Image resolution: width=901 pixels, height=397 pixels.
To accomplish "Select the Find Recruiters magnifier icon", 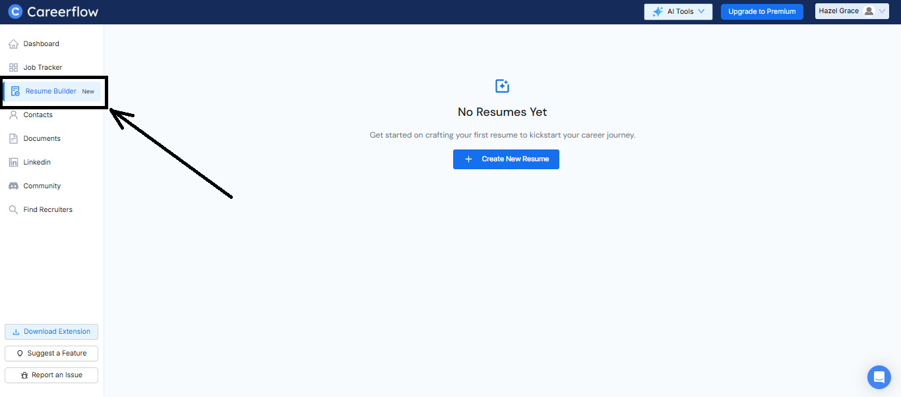I will coord(13,210).
